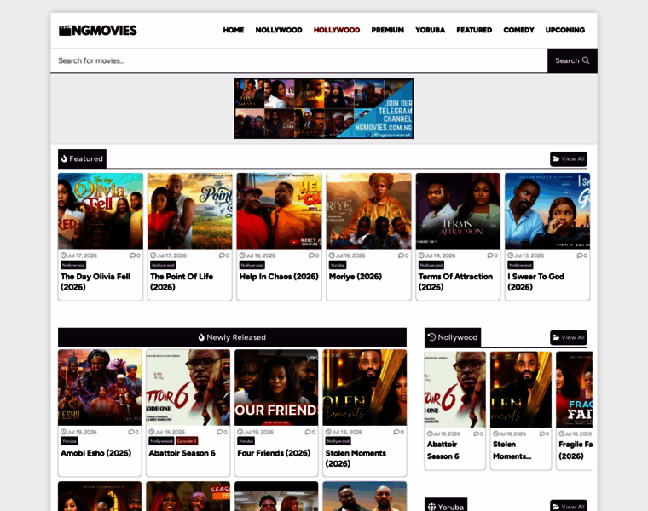648x511 pixels.
Task: Focus the Search for movies field
Action: (x=298, y=60)
